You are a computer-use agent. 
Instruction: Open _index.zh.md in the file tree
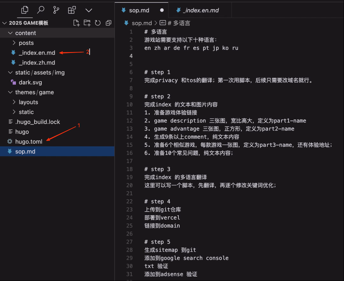[x=37, y=62]
